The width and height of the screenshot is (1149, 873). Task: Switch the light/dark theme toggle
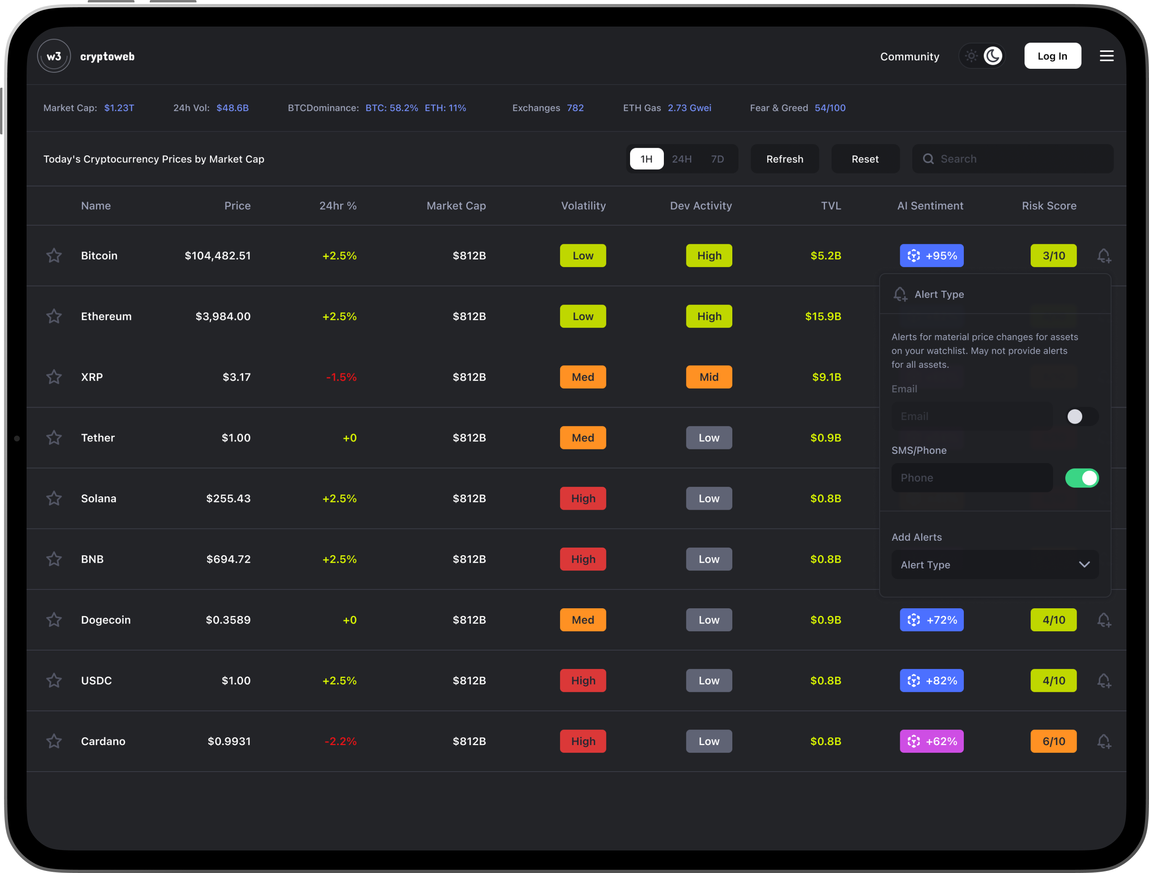[982, 56]
